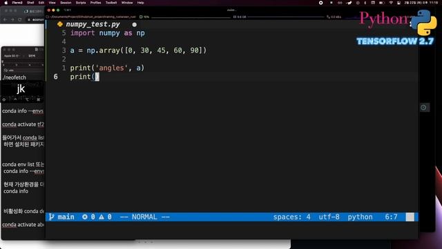Click the spaces: 4 indentation setting
Image resolution: width=442 pixels, height=249 pixels.
(x=291, y=216)
